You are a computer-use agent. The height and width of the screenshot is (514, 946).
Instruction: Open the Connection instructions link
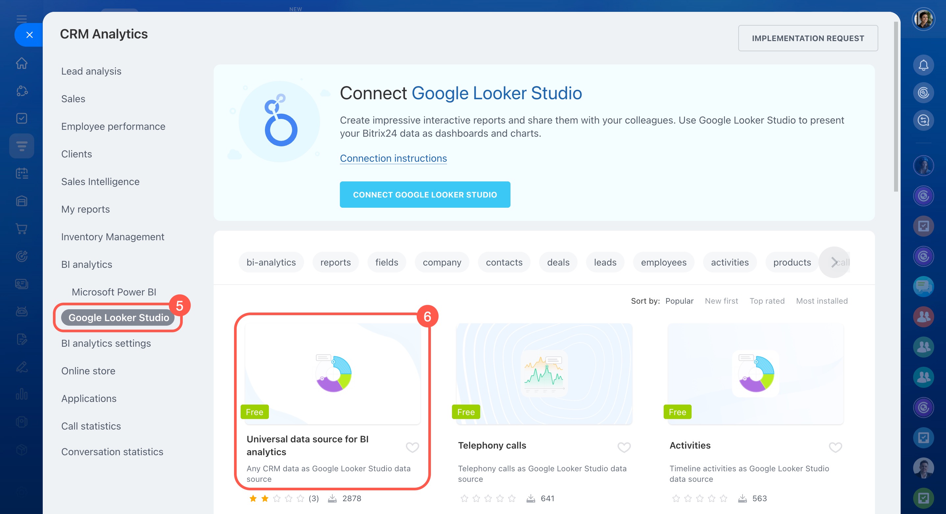click(393, 158)
